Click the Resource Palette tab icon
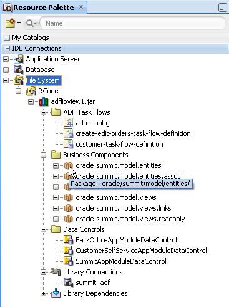Viewport: 229px width, 307px height. (8, 8)
